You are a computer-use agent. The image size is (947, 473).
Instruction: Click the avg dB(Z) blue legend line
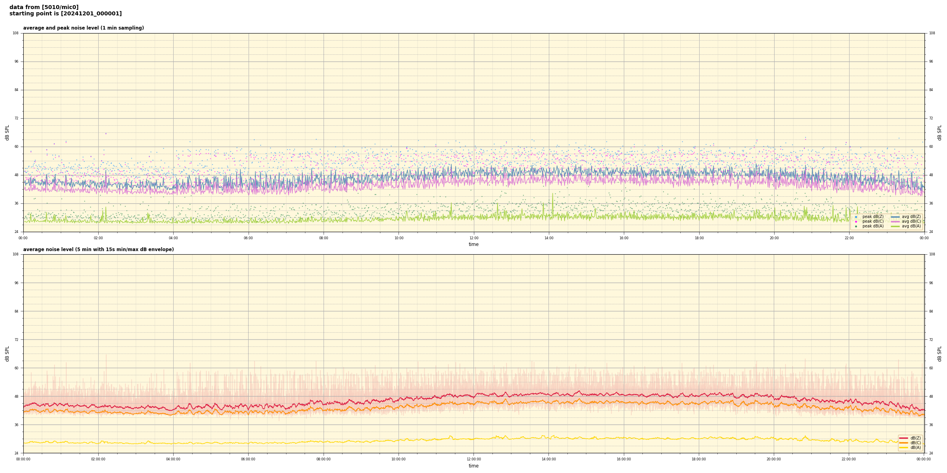(895, 217)
